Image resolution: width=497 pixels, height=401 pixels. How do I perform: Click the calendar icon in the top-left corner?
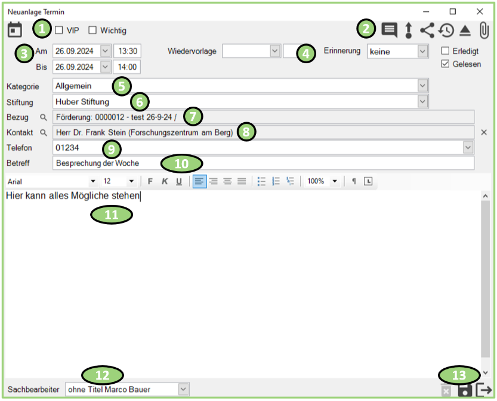coord(15,30)
